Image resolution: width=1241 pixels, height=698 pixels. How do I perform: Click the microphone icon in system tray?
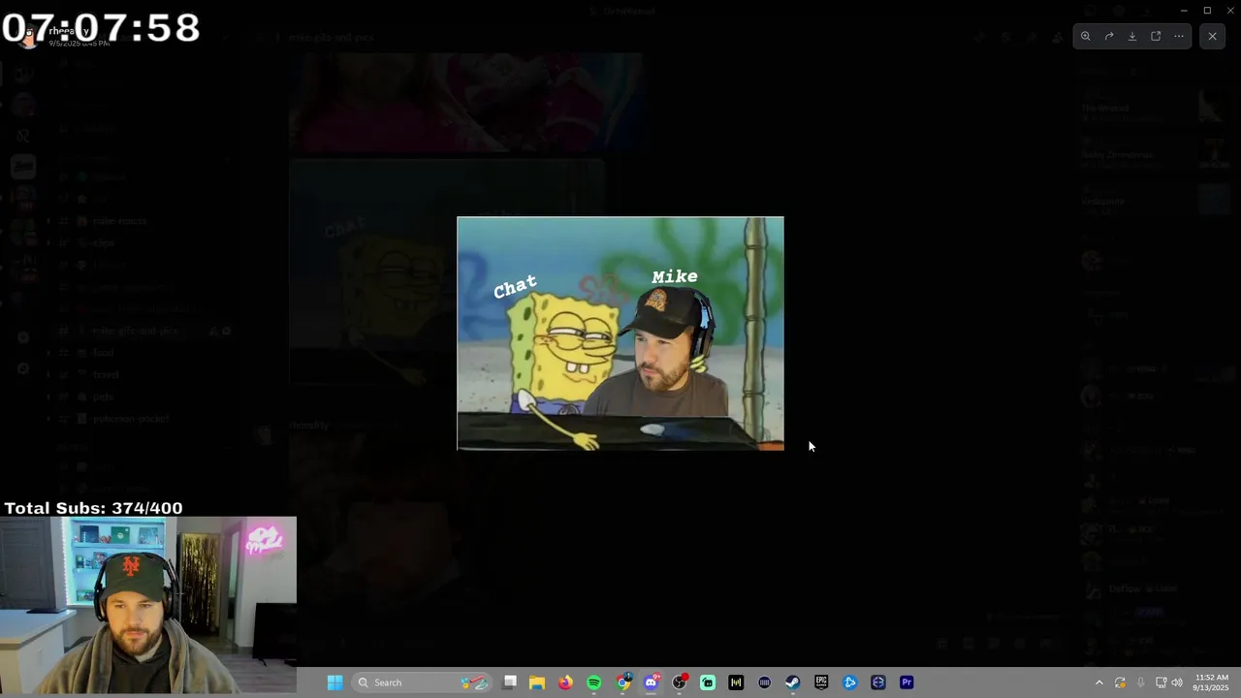click(x=1140, y=682)
